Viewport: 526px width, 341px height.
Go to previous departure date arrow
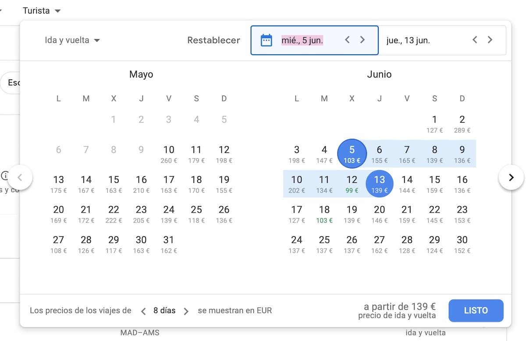(347, 40)
